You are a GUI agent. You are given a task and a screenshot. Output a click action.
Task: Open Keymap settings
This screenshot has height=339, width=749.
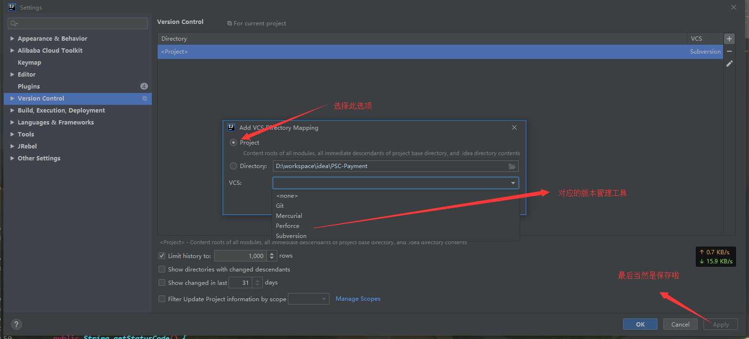pos(29,62)
